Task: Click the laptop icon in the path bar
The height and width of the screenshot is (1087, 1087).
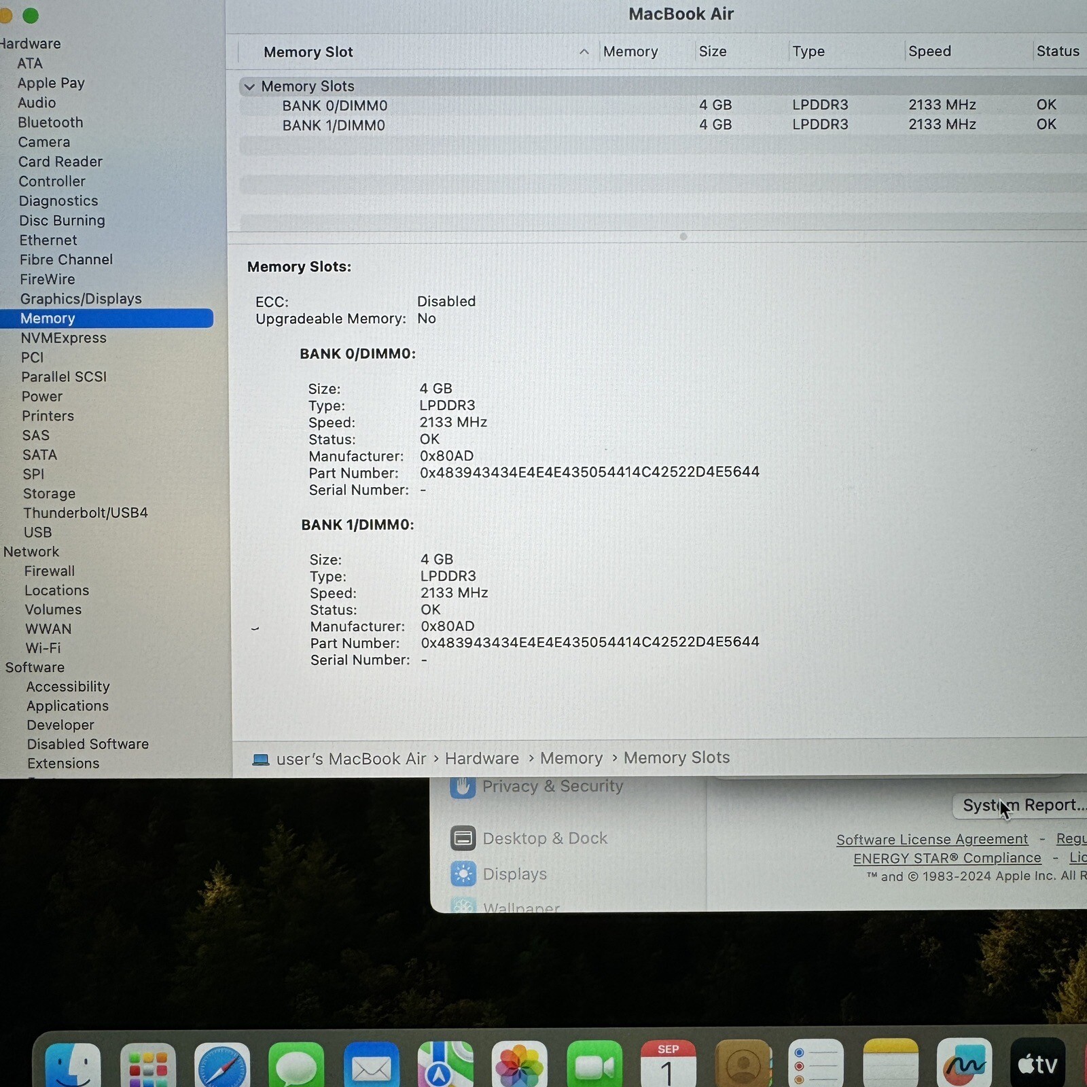Action: 261,760
